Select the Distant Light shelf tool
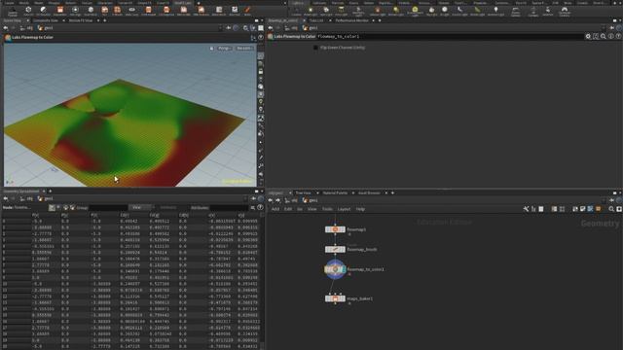623x350 pixels. [396, 11]
